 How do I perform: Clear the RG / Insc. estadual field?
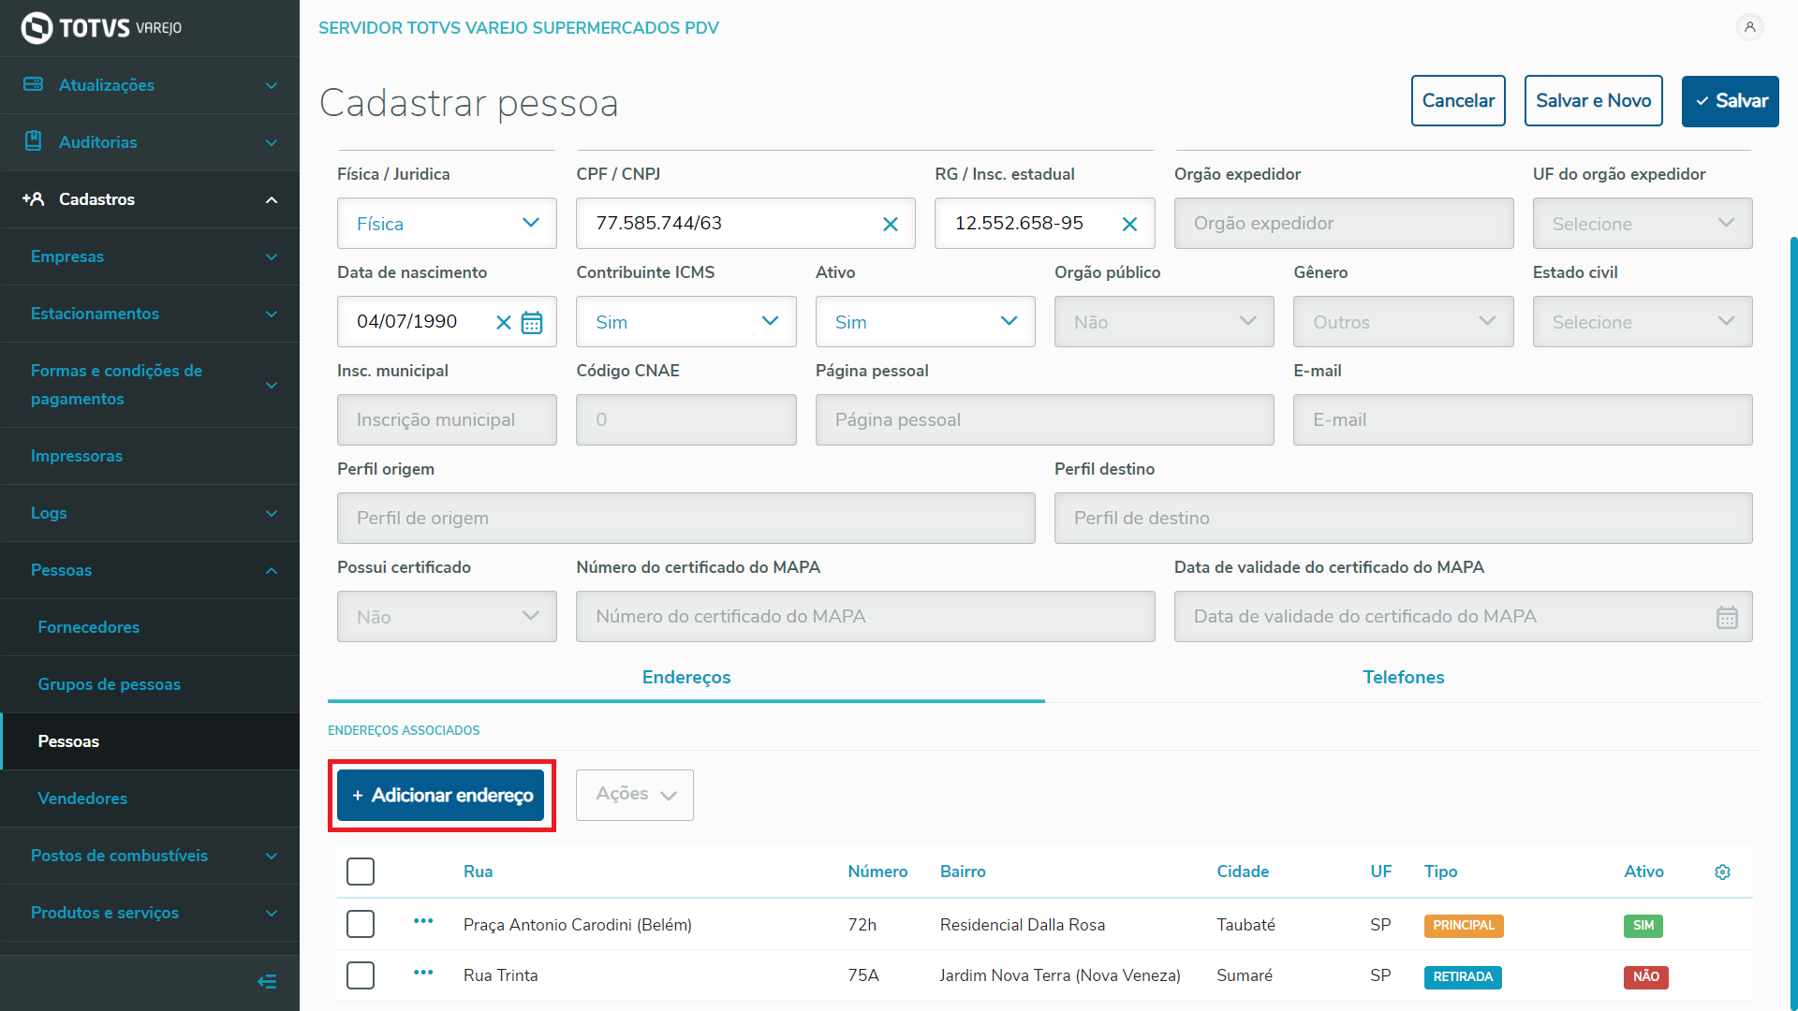[x=1129, y=225]
